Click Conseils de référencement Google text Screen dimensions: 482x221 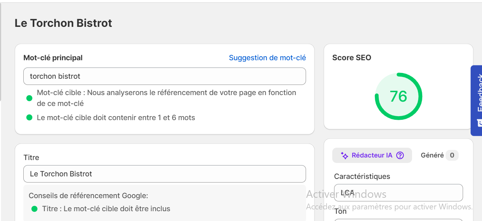click(x=89, y=196)
